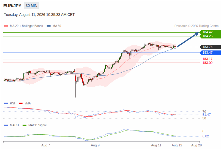Viewport: 222px width, 150px height.
Task: Click the Aug 12 date axis label
Action: tap(177, 145)
